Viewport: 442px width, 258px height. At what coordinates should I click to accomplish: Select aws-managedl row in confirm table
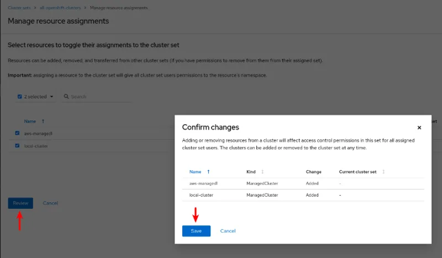[x=303, y=183]
